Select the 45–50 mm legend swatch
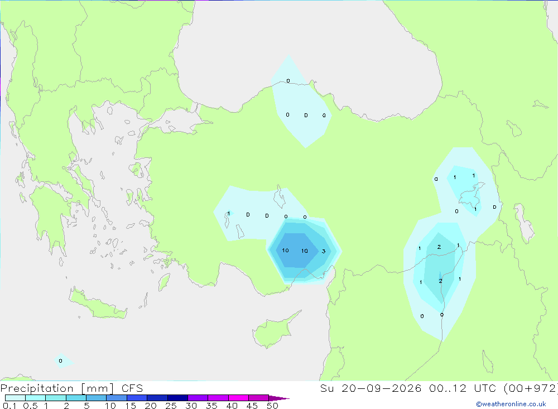Viewport: 558px width, 409px height. pos(258,398)
